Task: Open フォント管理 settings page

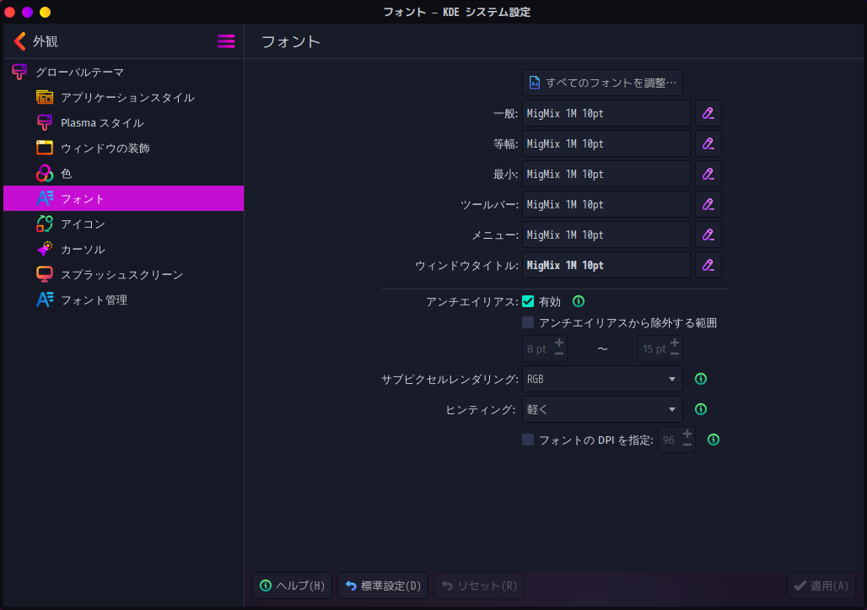Action: coord(123,300)
